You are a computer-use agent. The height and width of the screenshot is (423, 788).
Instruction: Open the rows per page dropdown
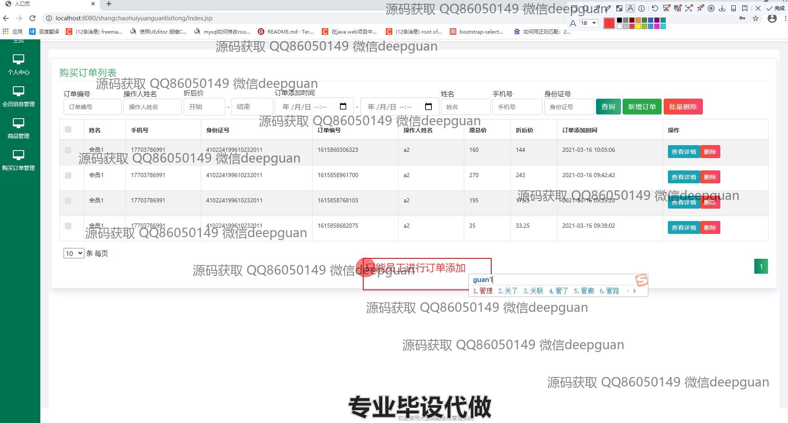74,253
